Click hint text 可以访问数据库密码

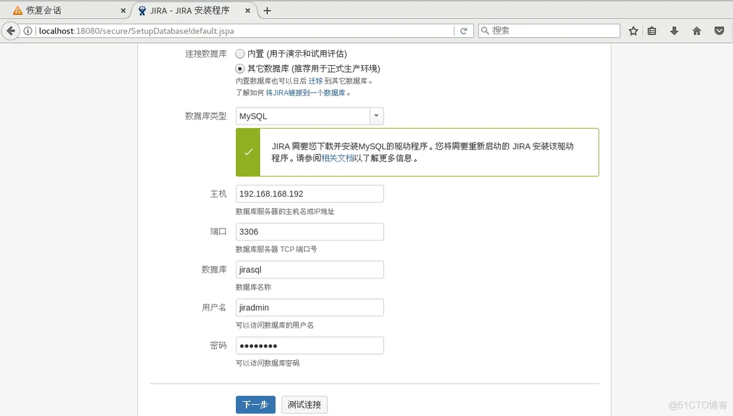[x=268, y=363]
